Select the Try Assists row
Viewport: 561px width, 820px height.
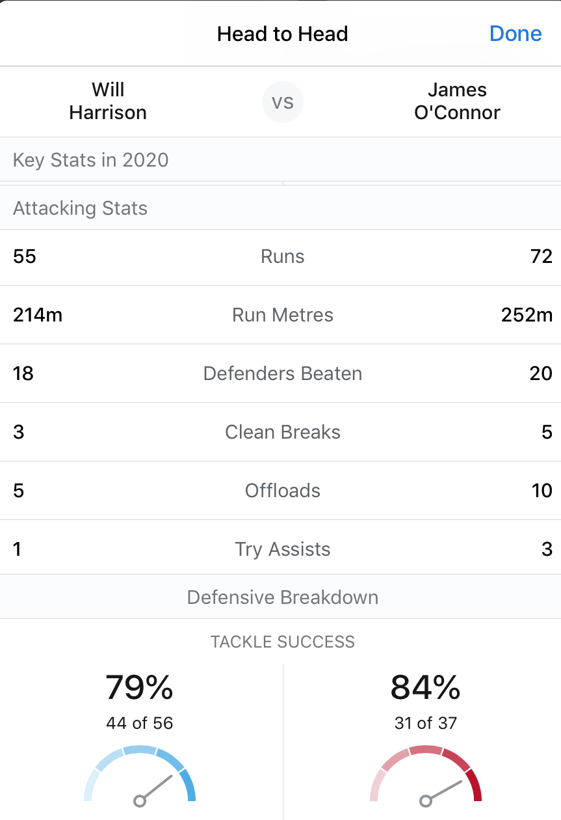coord(280,548)
